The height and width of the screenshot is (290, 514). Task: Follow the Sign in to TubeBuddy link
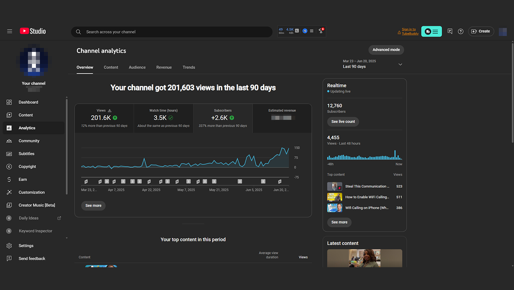410,32
